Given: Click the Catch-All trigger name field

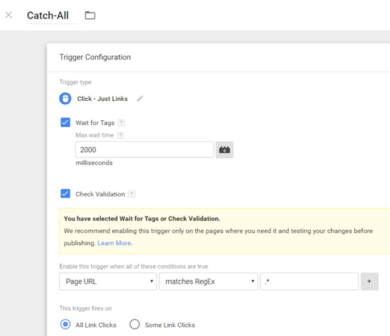Looking at the screenshot, I should (x=52, y=16).
